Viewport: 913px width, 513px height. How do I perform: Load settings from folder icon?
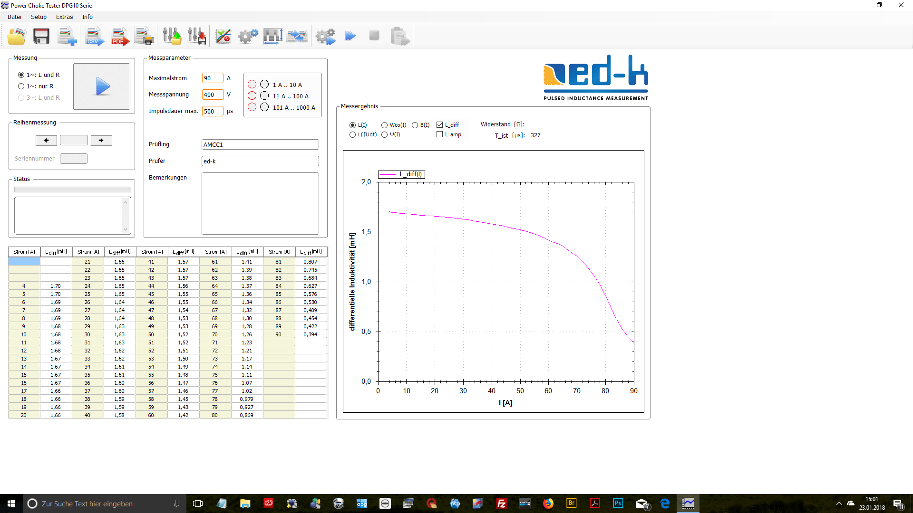click(x=172, y=36)
